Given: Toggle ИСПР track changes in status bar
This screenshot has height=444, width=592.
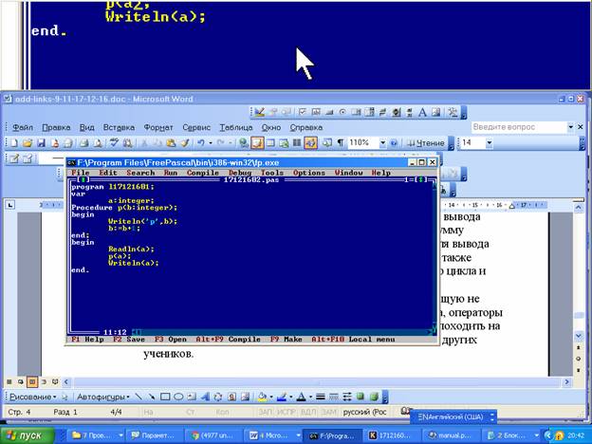Looking at the screenshot, I should [286, 412].
